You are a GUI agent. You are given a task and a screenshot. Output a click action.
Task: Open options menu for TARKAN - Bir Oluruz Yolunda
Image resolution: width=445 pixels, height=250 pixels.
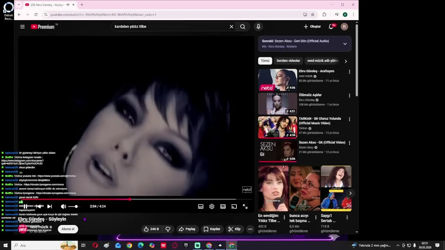pos(349,119)
